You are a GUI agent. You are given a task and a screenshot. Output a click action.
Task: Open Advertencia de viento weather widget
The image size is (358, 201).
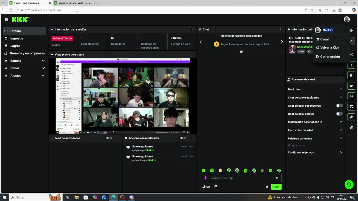283,197
